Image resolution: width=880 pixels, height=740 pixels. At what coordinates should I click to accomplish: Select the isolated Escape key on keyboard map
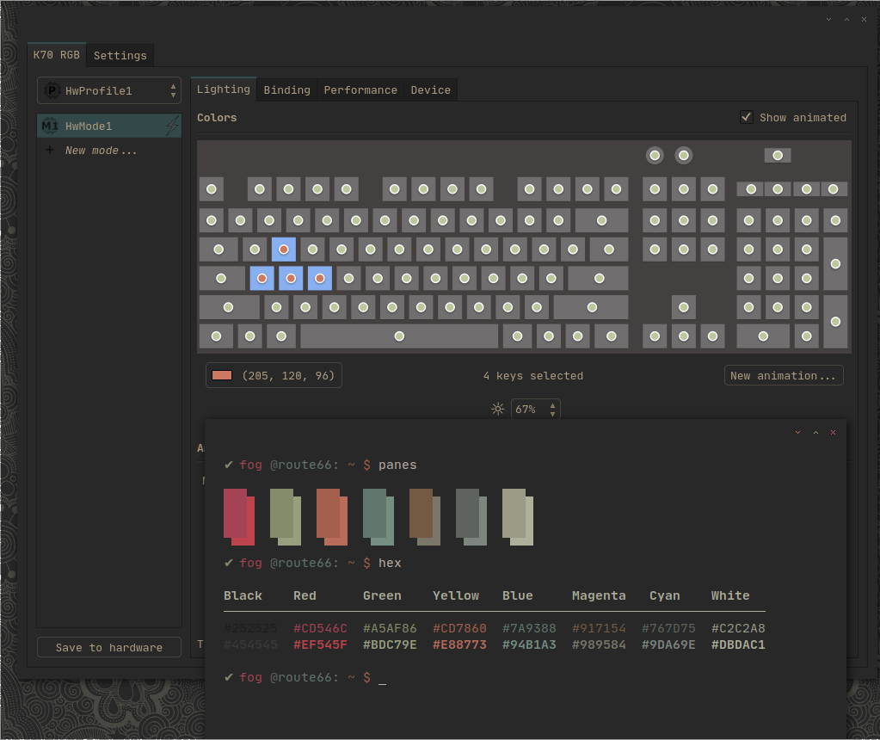pos(212,189)
